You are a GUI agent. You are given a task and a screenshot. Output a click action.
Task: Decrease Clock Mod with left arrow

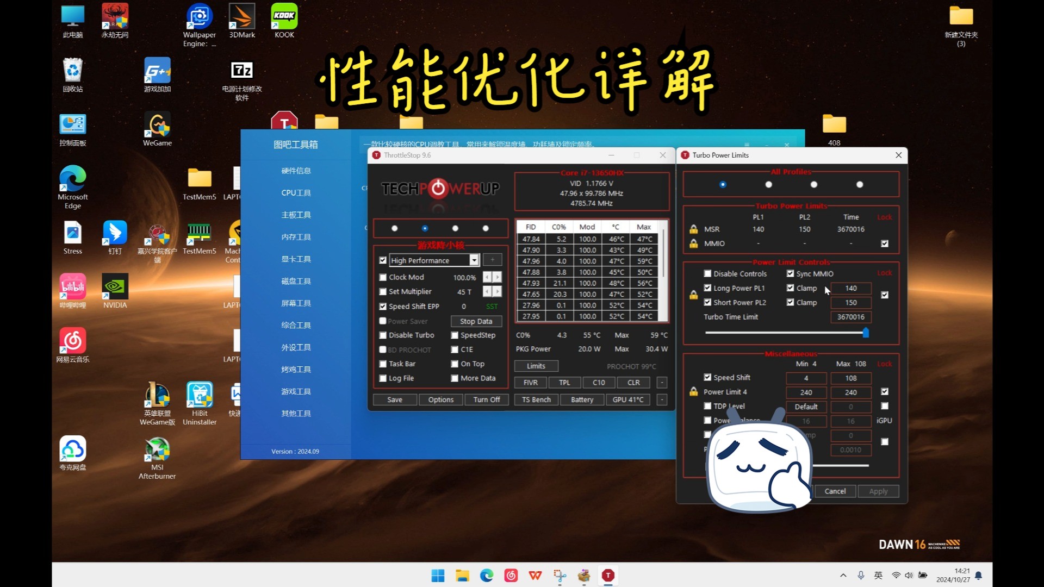tap(487, 277)
